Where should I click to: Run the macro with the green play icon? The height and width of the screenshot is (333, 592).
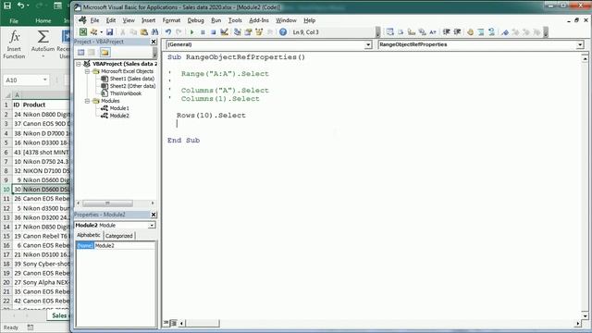click(191, 32)
